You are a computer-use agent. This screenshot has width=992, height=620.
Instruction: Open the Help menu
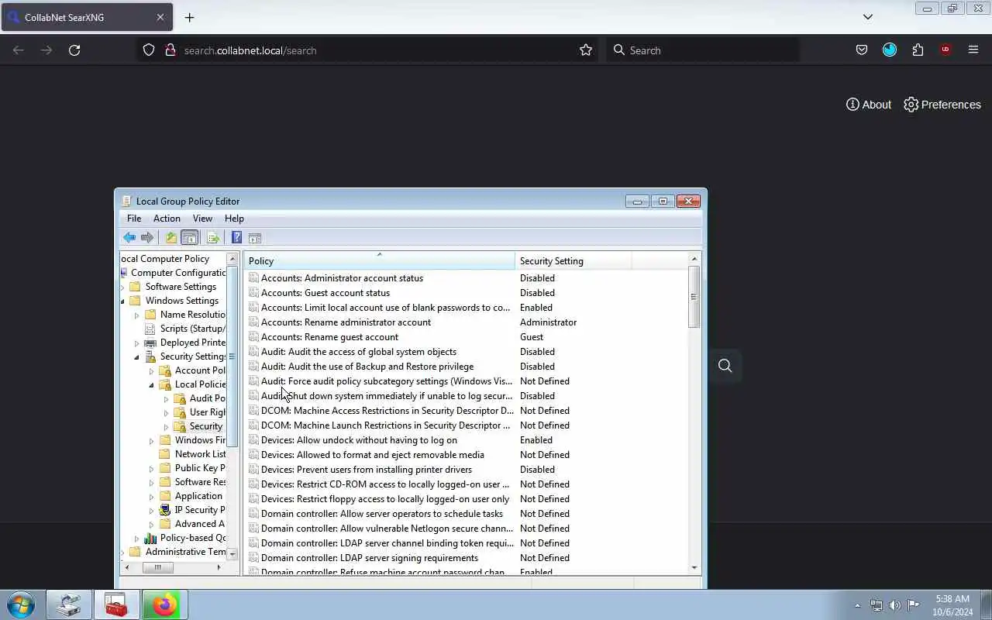(x=234, y=219)
